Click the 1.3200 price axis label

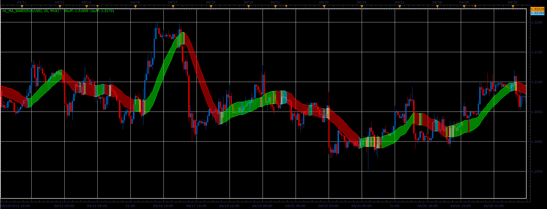pyautogui.click(x=537, y=22)
